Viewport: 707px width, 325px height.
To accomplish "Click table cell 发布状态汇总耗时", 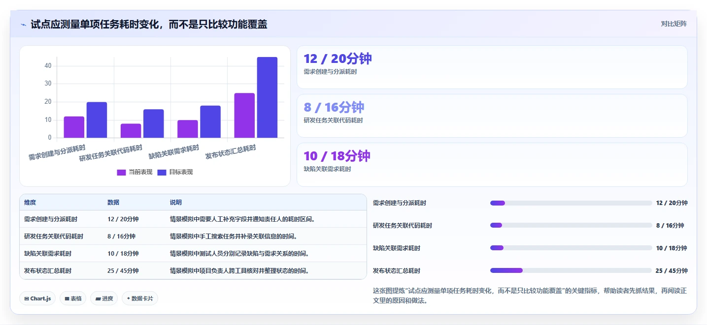I will pos(48,271).
